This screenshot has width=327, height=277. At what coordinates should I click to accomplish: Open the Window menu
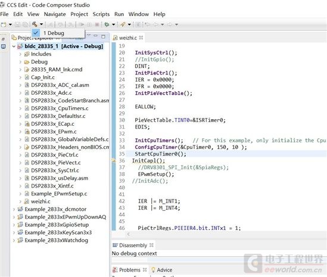click(x=139, y=14)
